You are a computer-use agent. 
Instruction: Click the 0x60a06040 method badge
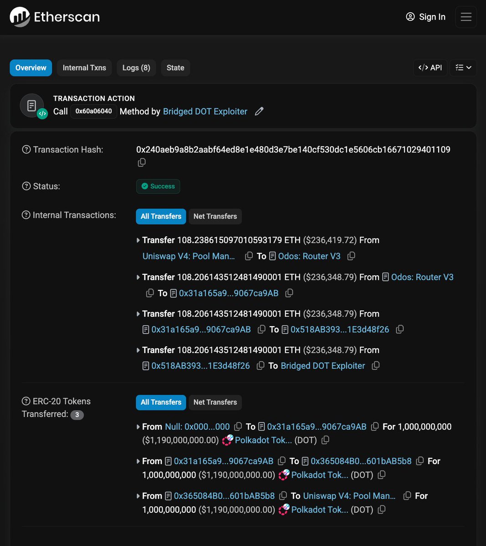[x=93, y=111]
